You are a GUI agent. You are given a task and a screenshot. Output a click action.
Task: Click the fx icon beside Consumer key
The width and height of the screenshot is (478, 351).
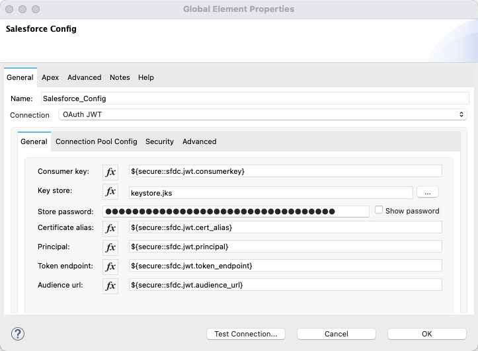(x=110, y=172)
